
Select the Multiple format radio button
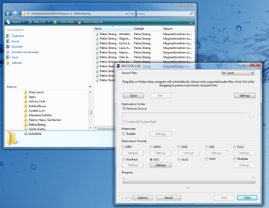(x=235, y=159)
